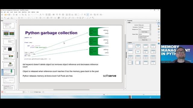Open the Master Slides deck in sidebar
Screen dimensions: 193x108
tap(159, 43)
